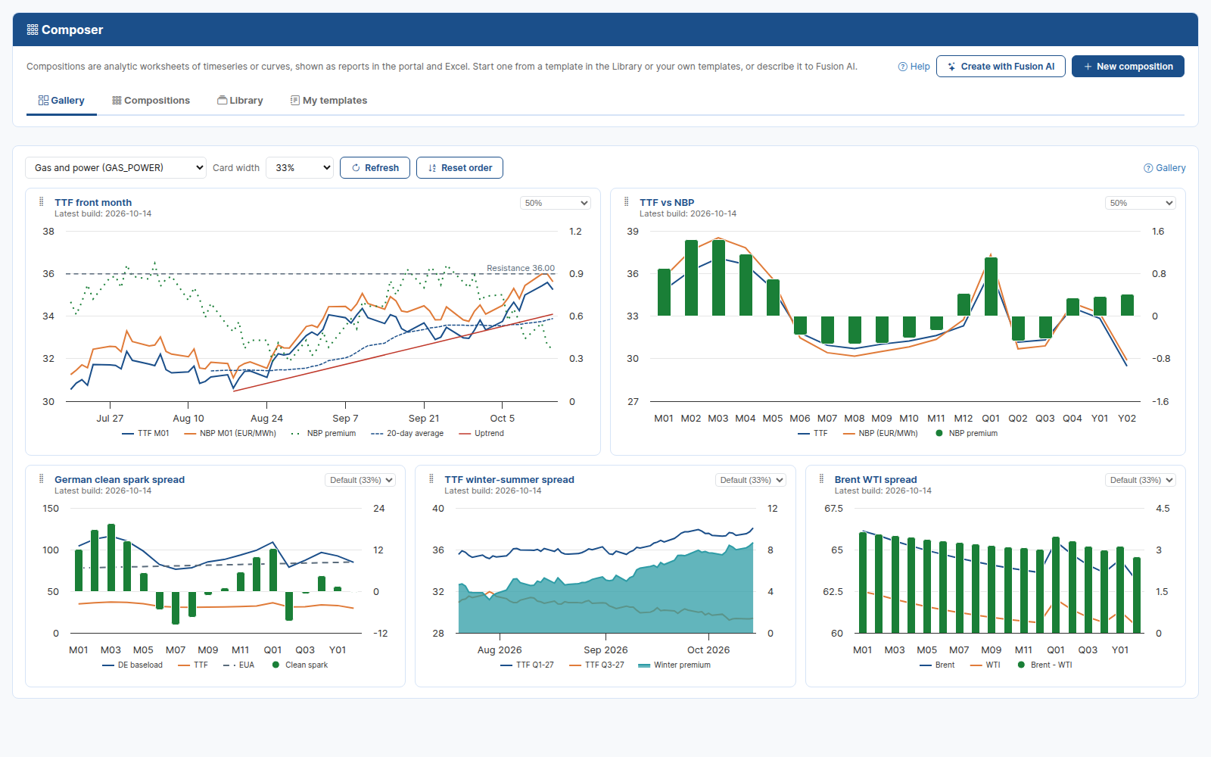This screenshot has height=757, width=1211.
Task: Toggle Winter premium legend entry
Action: pos(674,665)
